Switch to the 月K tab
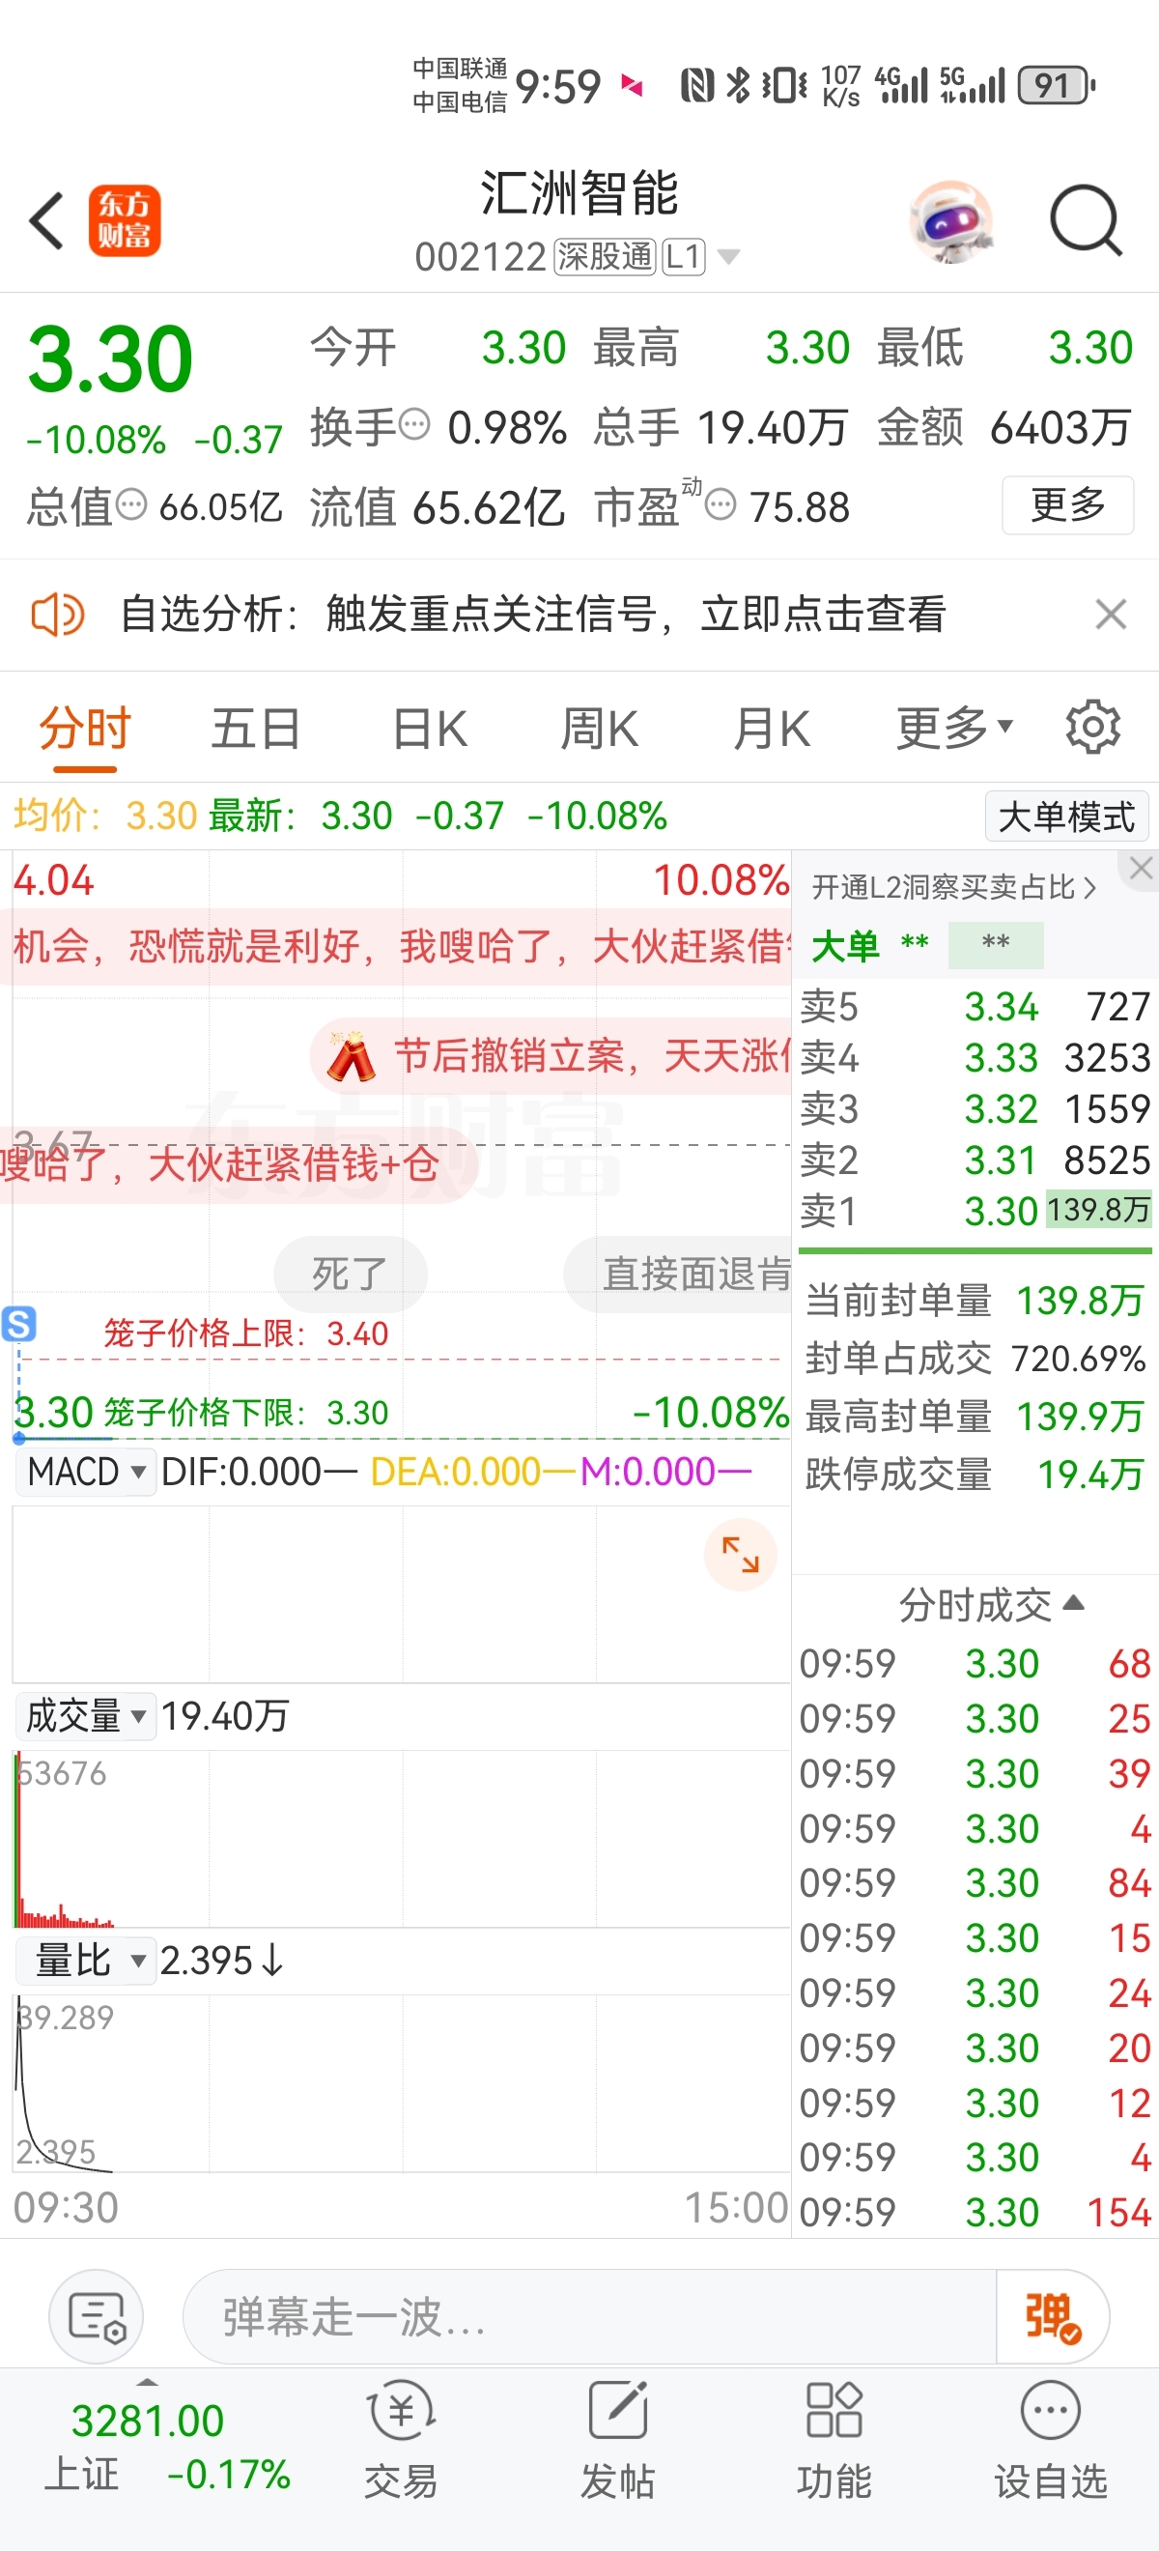Image resolution: width=1159 pixels, height=2551 pixels. click(x=772, y=730)
